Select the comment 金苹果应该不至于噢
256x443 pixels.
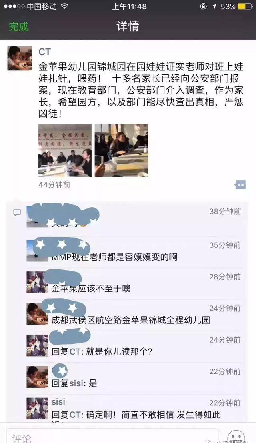click(x=91, y=289)
